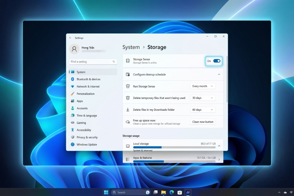Click the Storage page title
This screenshot has height=196, width=294.
pyautogui.click(x=157, y=47)
